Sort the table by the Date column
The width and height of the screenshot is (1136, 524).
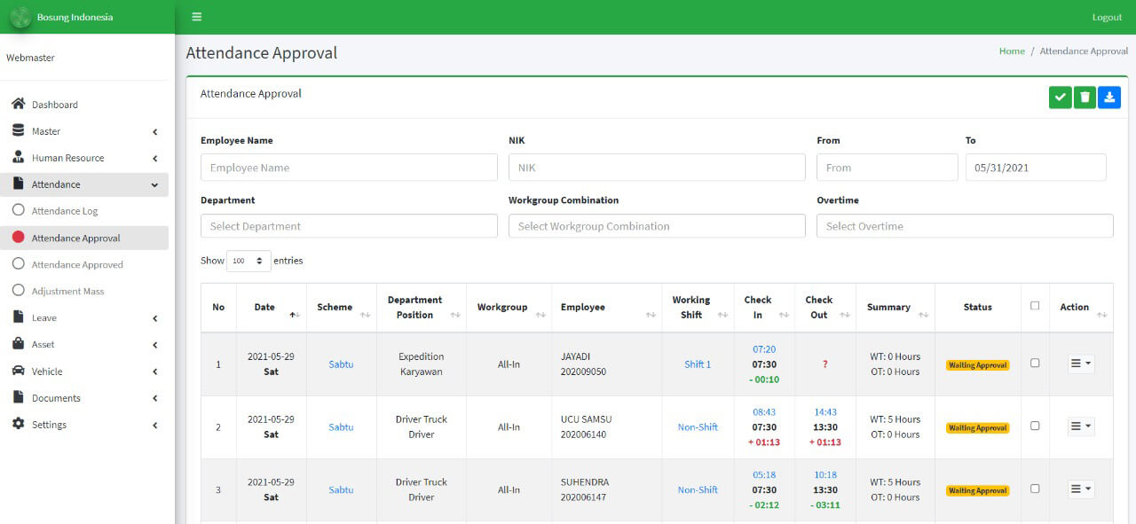pyautogui.click(x=263, y=306)
